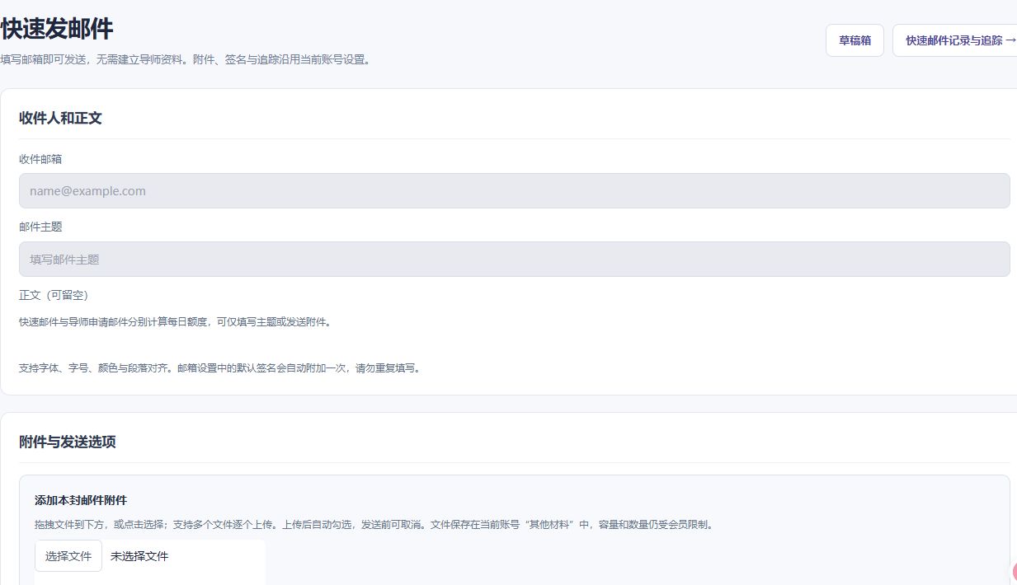Click the 添加本封邮件附件 heading
The height and width of the screenshot is (585, 1017).
pos(81,500)
